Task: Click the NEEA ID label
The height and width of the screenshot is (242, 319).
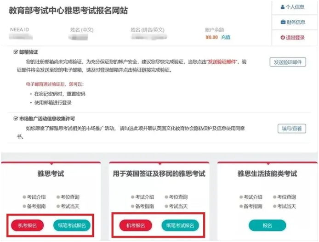Action: (19, 30)
